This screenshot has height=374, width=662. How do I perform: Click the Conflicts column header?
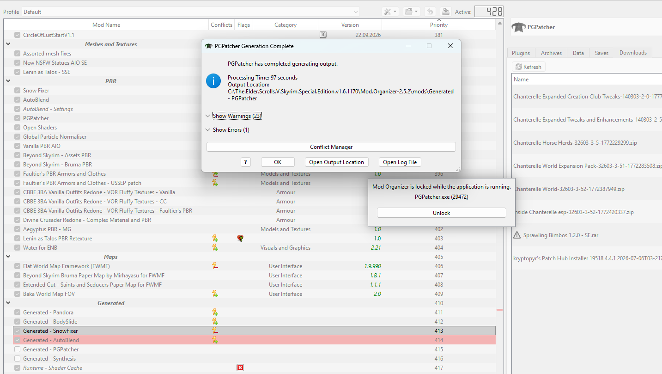coord(222,25)
